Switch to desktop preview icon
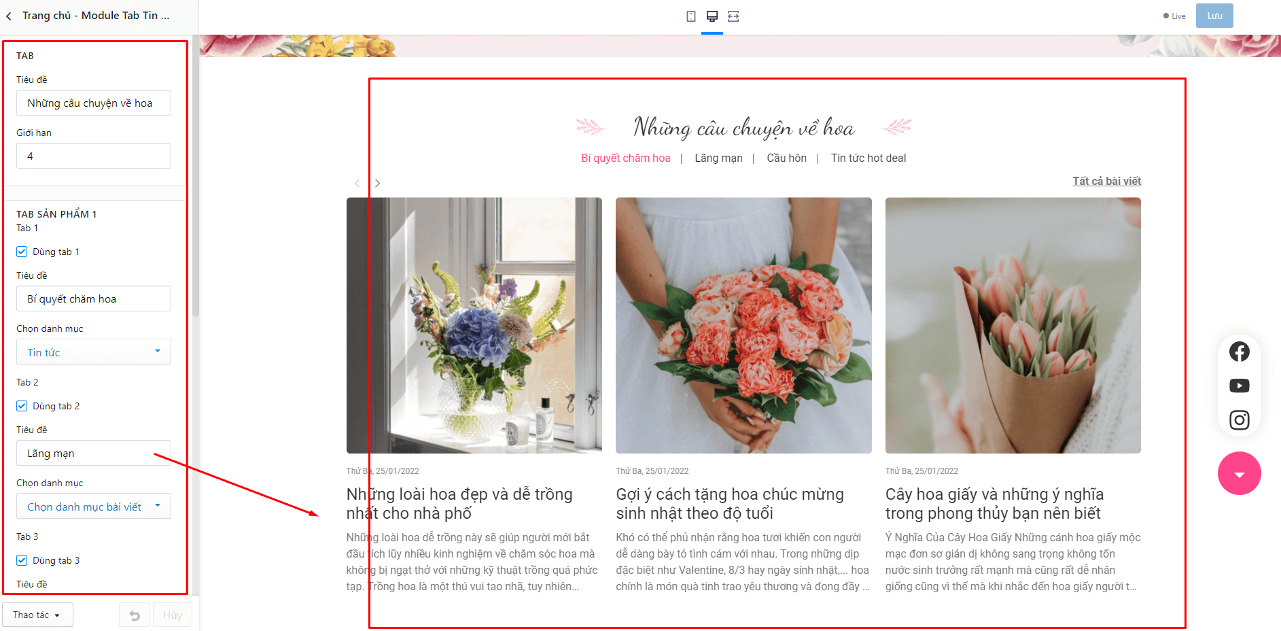Viewport: 1281px width, 631px height. point(712,16)
